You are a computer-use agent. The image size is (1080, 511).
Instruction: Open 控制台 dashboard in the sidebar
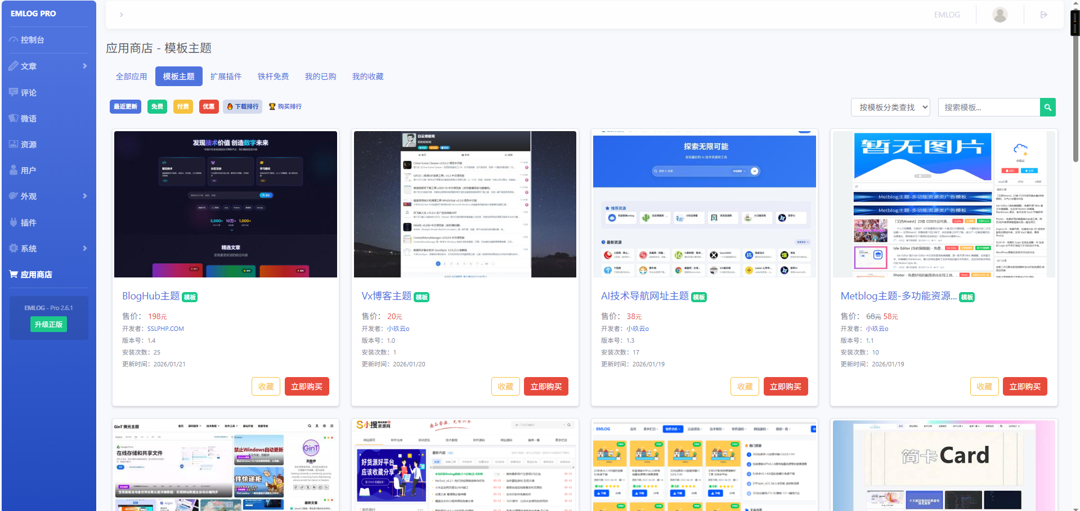point(32,40)
